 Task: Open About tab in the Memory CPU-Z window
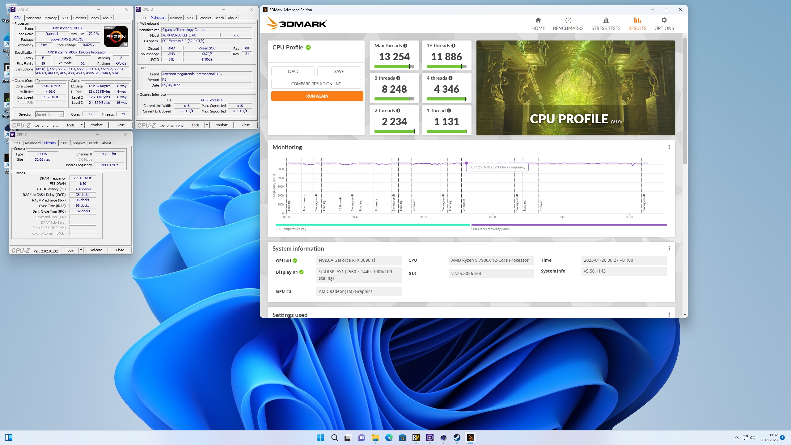point(107,143)
